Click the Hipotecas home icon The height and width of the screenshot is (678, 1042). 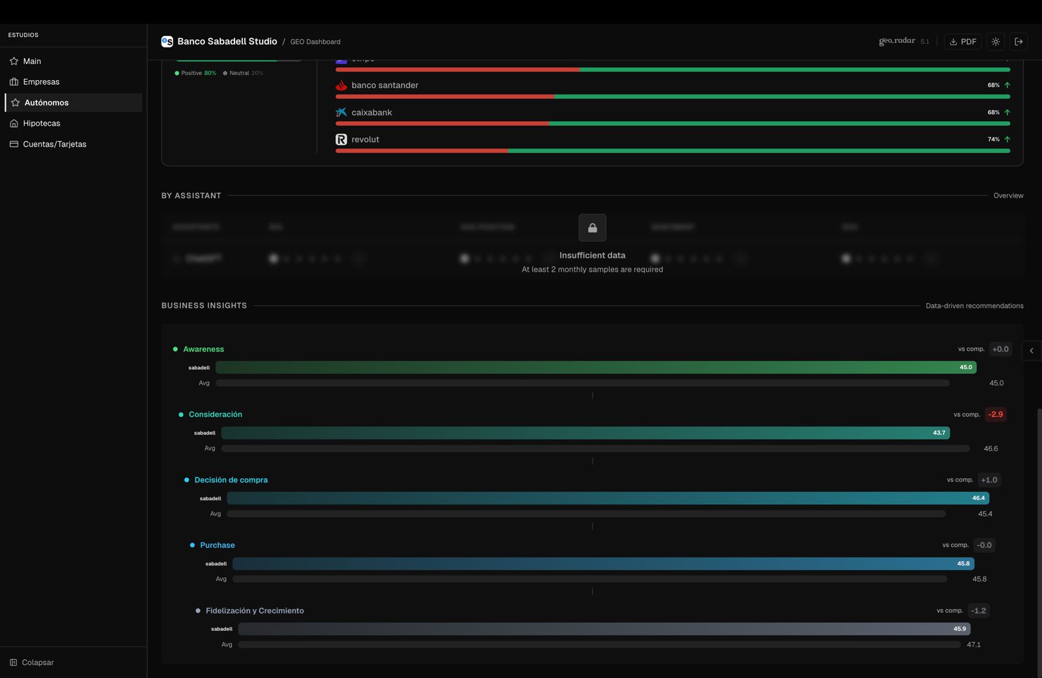pos(14,124)
